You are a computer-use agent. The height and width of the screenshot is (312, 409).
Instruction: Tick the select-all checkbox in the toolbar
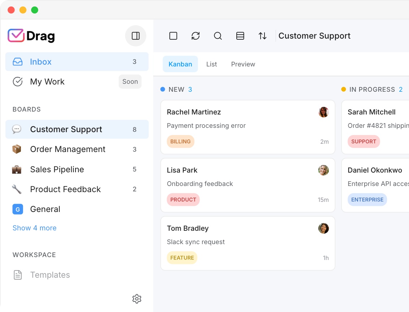pyautogui.click(x=173, y=36)
